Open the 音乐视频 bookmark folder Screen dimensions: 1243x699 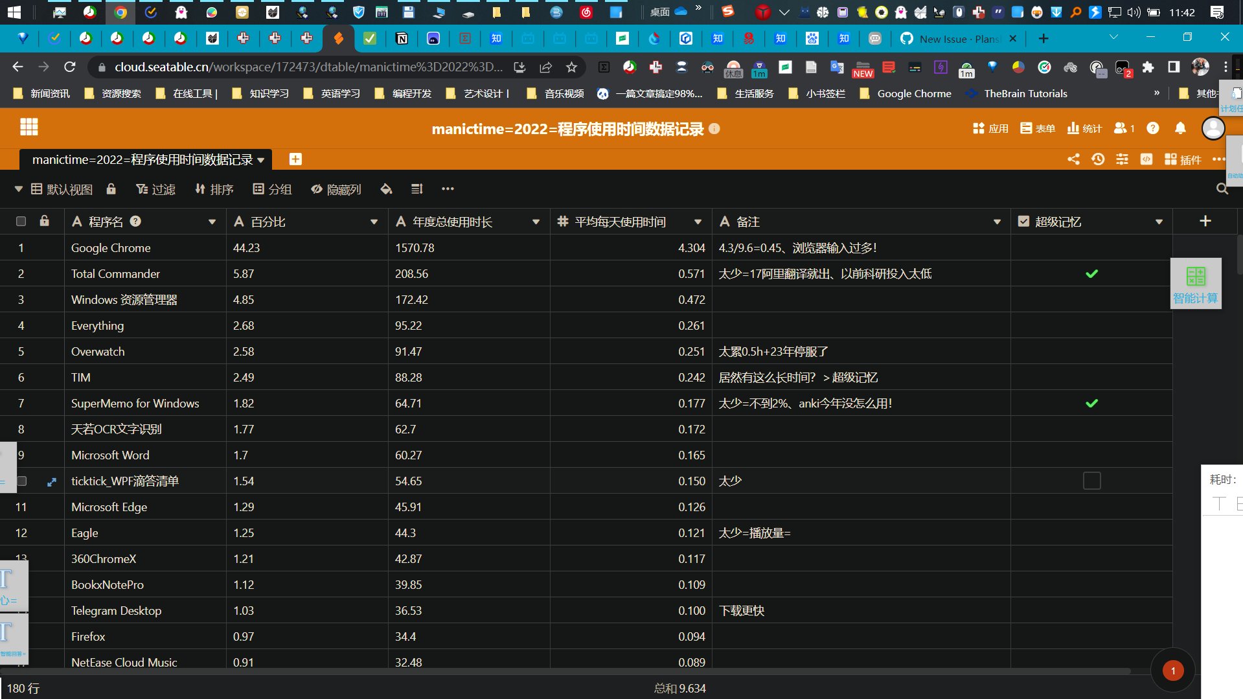(x=556, y=93)
